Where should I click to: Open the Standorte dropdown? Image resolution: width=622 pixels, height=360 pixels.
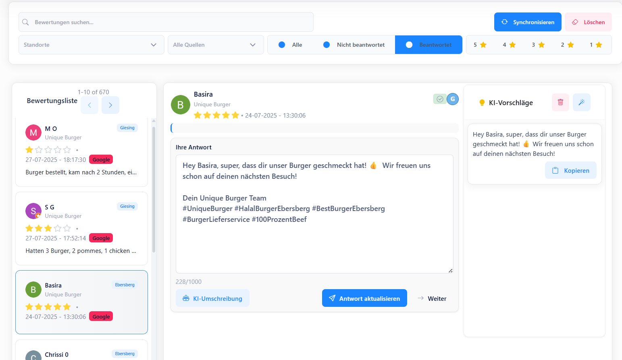pyautogui.click(x=91, y=45)
